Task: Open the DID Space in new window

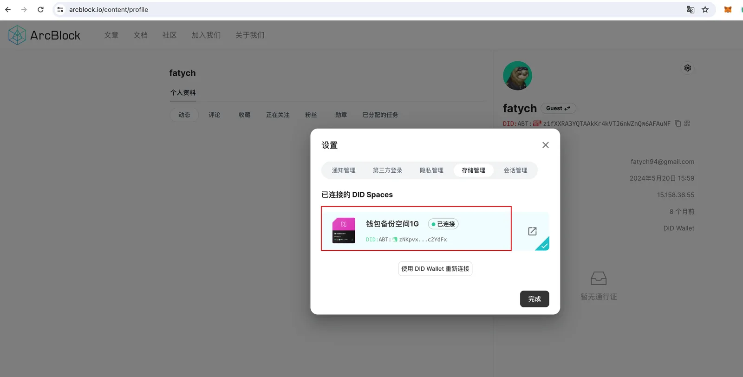Action: click(x=532, y=231)
